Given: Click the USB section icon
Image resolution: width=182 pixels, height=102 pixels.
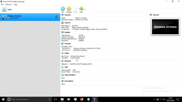Looking at the screenshot, I should 63,67.
